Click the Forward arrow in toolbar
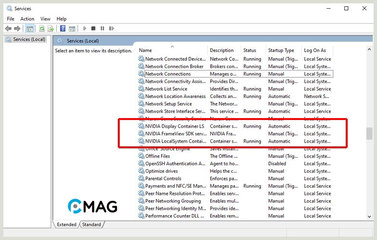377x240 pixels. point(17,29)
